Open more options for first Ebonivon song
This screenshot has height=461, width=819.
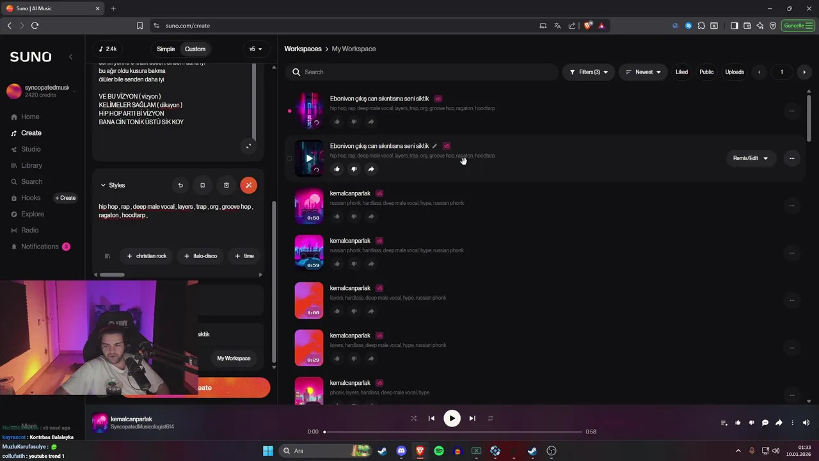pyautogui.click(x=792, y=111)
